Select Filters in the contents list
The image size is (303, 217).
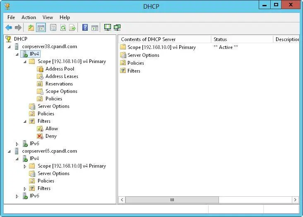pyautogui.click(x=134, y=71)
